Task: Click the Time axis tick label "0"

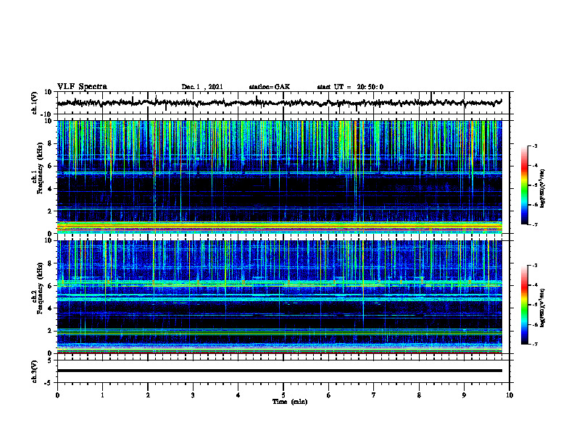Action: pyautogui.click(x=57, y=395)
